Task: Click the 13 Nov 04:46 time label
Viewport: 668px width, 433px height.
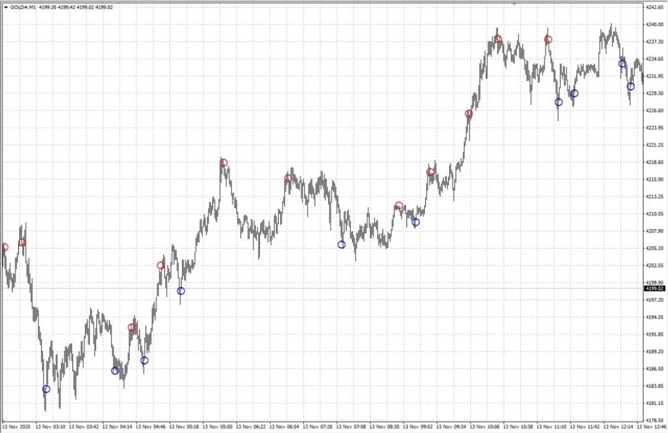Action: 151,427
